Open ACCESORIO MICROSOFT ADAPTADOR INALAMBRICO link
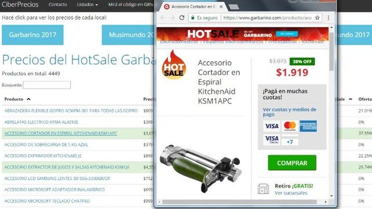The width and height of the screenshot is (372, 209). pyautogui.click(x=54, y=190)
